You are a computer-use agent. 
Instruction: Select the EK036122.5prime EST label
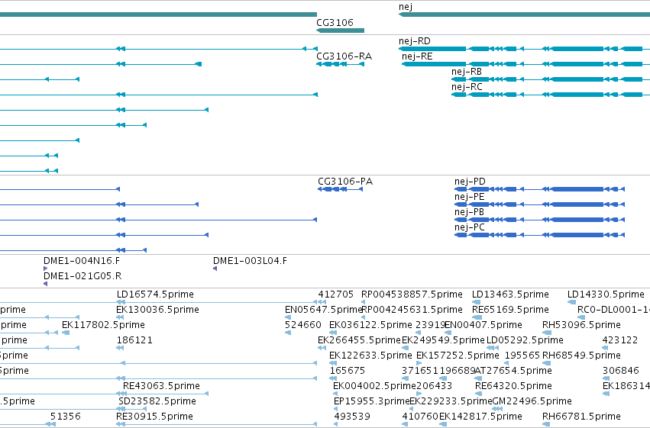[x=370, y=325]
